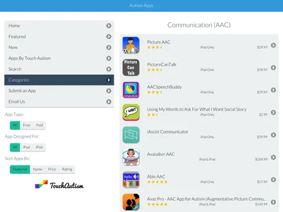Click the five-star rating under Able AAC
The width and height of the screenshot is (283, 212).
[x=157, y=182]
